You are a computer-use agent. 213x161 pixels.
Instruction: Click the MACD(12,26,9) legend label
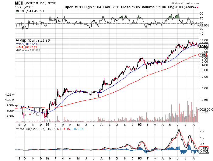32,129
